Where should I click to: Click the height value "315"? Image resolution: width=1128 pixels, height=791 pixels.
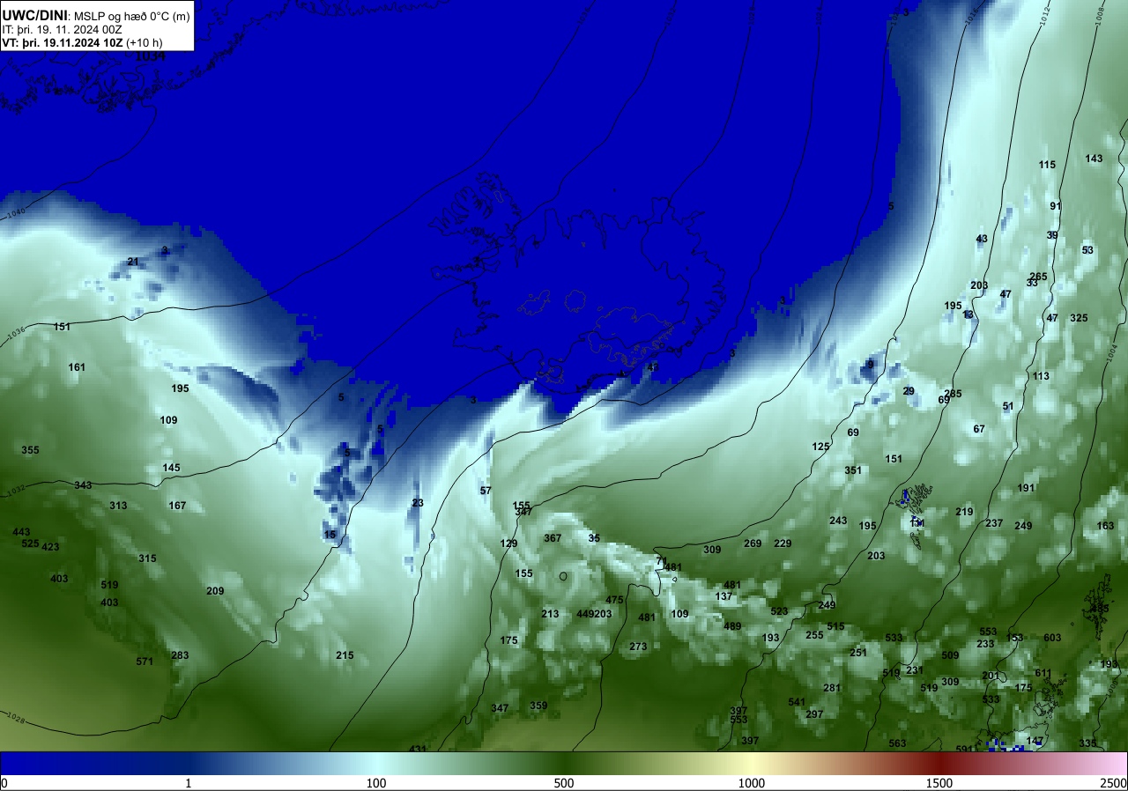pyautogui.click(x=147, y=558)
